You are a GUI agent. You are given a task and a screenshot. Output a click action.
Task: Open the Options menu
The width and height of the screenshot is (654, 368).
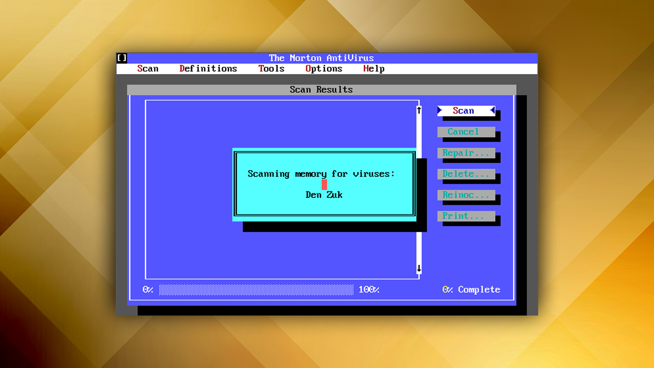pos(324,68)
